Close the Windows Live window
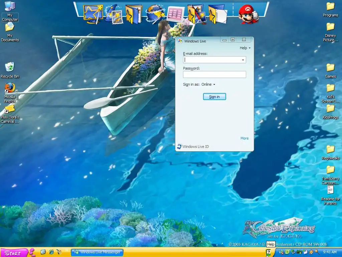 pos(244,39)
